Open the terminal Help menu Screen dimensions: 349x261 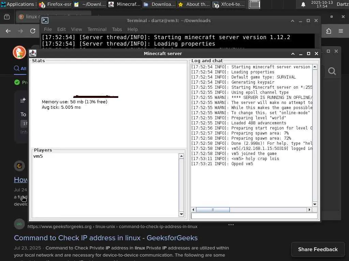coord(133,29)
